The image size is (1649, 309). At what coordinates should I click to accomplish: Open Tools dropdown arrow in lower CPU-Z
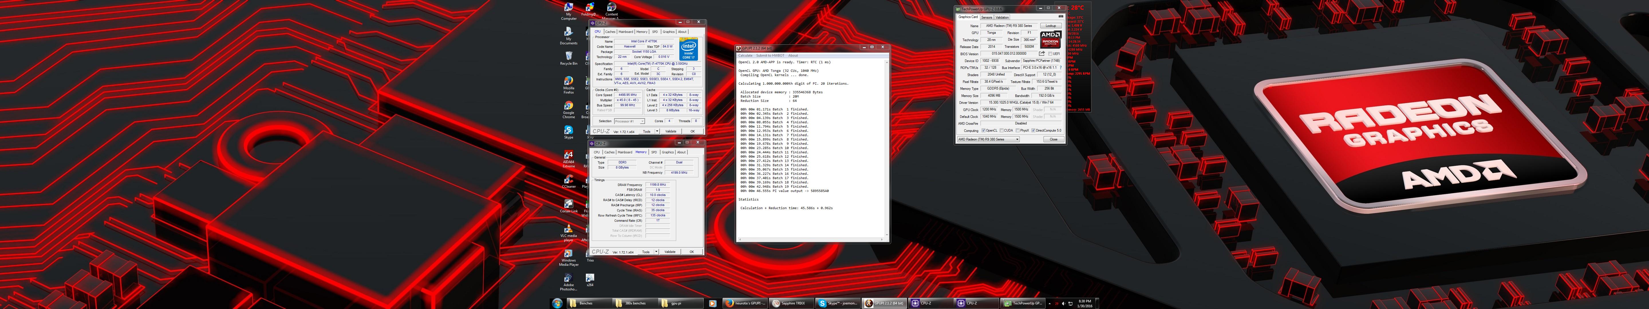[657, 252]
